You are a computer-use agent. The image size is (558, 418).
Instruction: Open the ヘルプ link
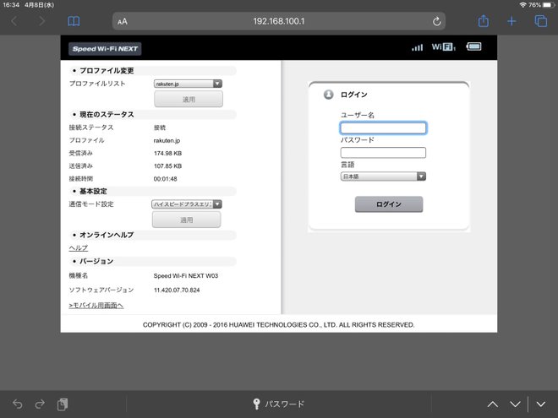pyautogui.click(x=79, y=247)
